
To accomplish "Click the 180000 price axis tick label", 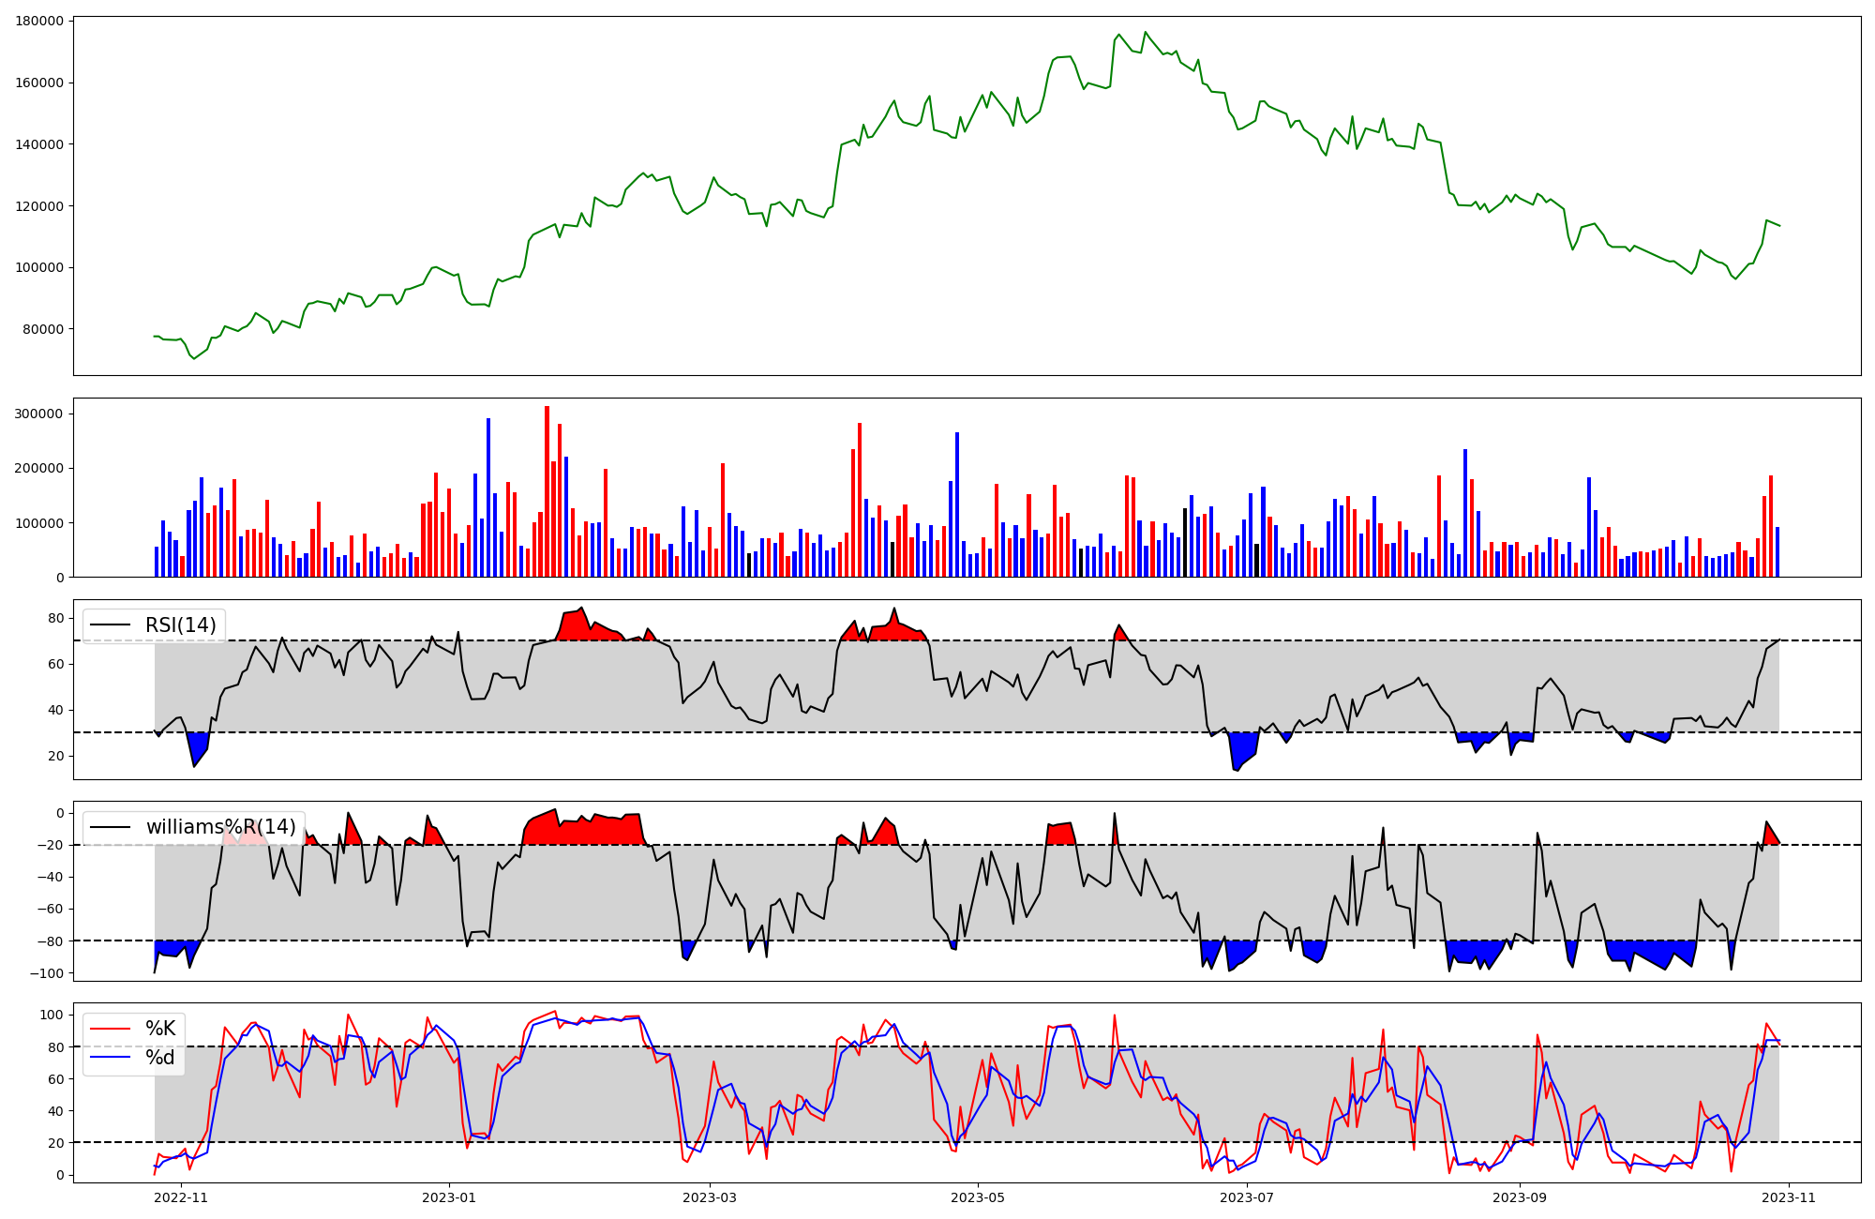I will 39,21.
